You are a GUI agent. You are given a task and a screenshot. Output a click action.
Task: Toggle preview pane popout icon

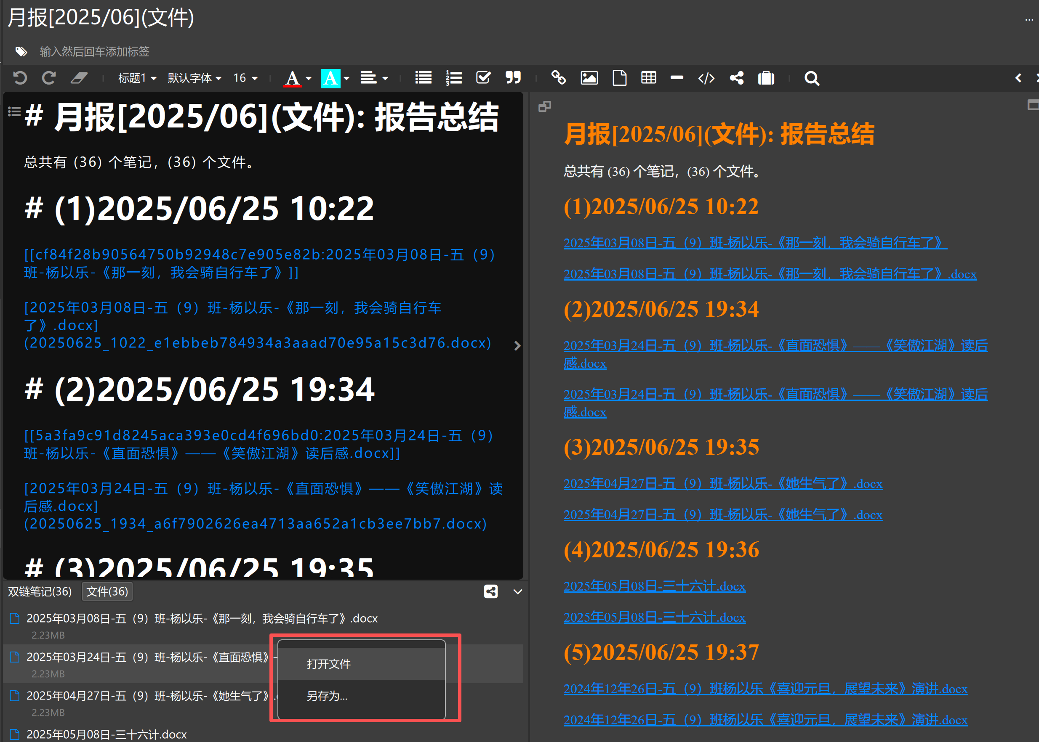(544, 107)
